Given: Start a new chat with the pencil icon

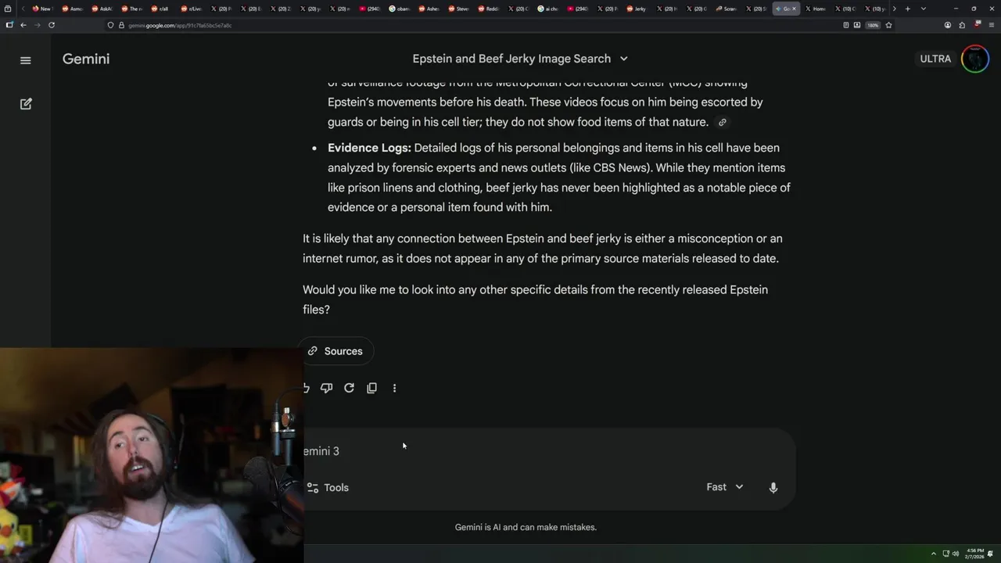Looking at the screenshot, I should coord(26,104).
